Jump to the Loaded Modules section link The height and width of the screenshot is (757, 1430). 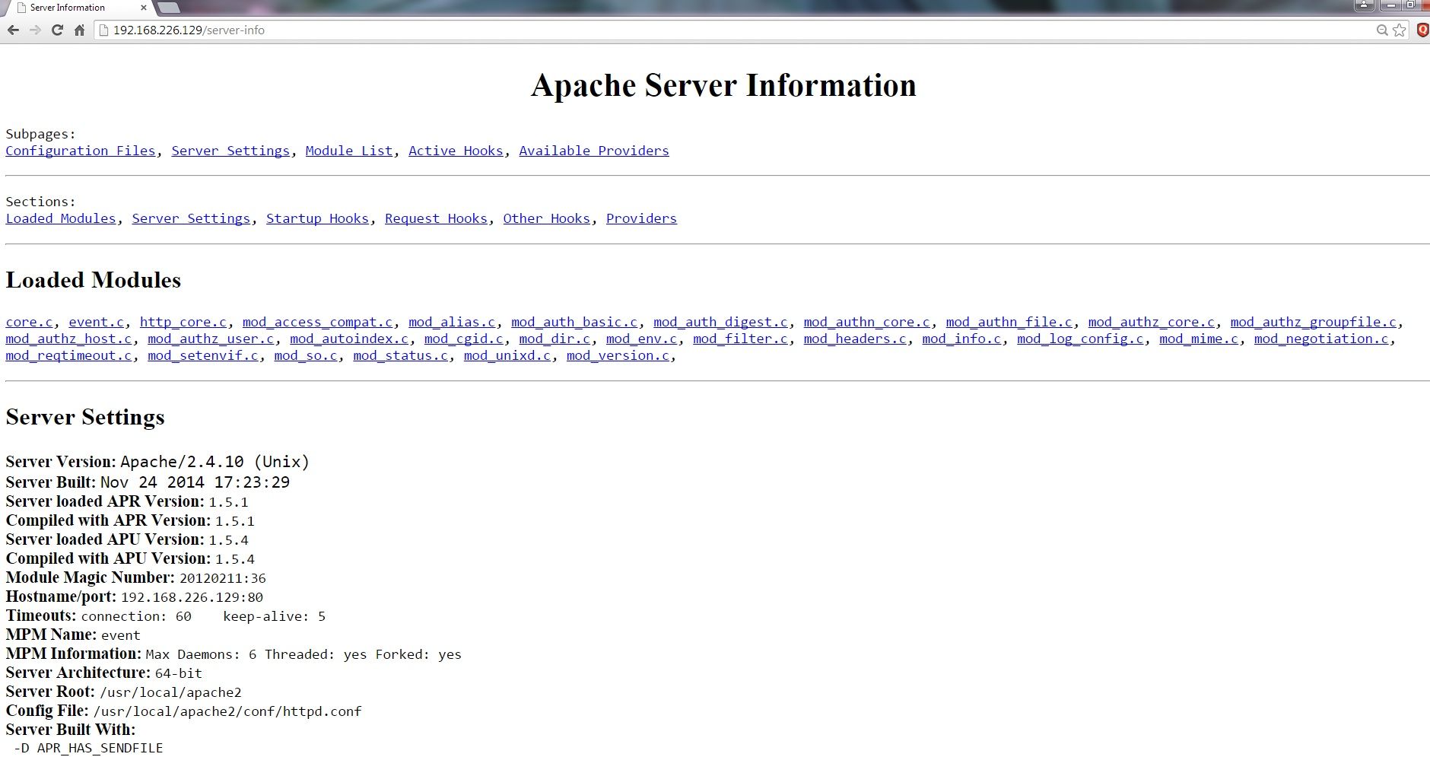61,218
